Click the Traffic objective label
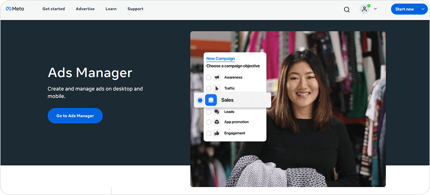 [x=229, y=88]
